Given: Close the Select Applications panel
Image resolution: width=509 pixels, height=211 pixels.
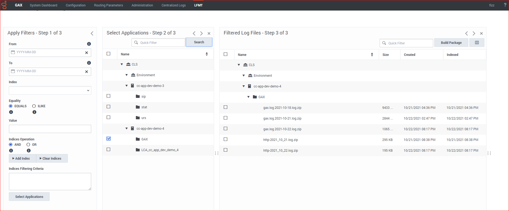Looking at the screenshot, I should (x=209, y=33).
